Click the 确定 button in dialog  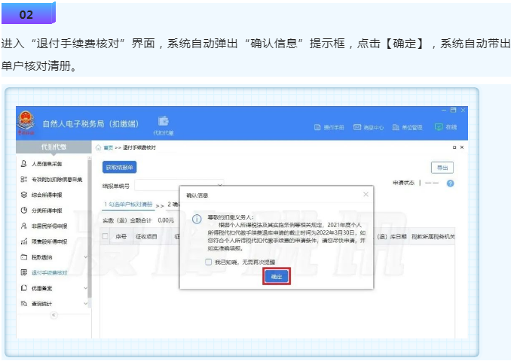point(277,277)
